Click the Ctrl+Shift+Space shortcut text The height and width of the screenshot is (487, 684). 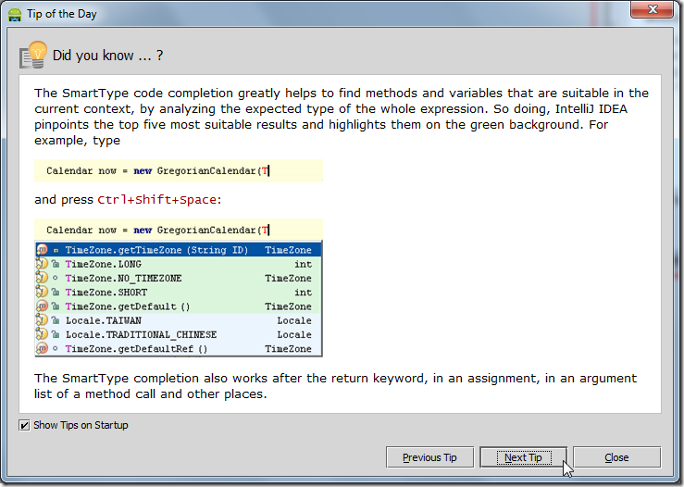click(157, 200)
